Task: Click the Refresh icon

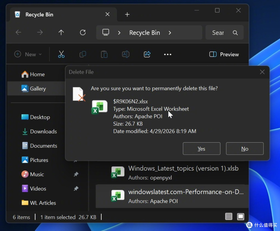Action: pos(83,32)
